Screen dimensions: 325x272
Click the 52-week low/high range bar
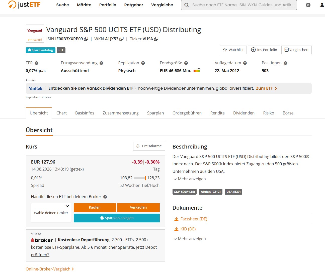(140, 178)
